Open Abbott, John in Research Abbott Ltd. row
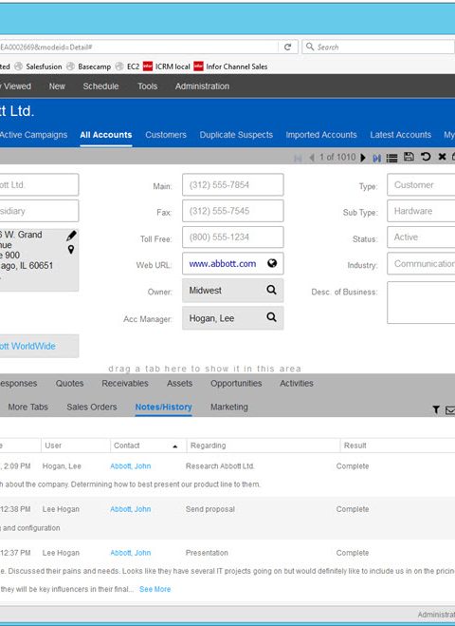 coord(130,465)
